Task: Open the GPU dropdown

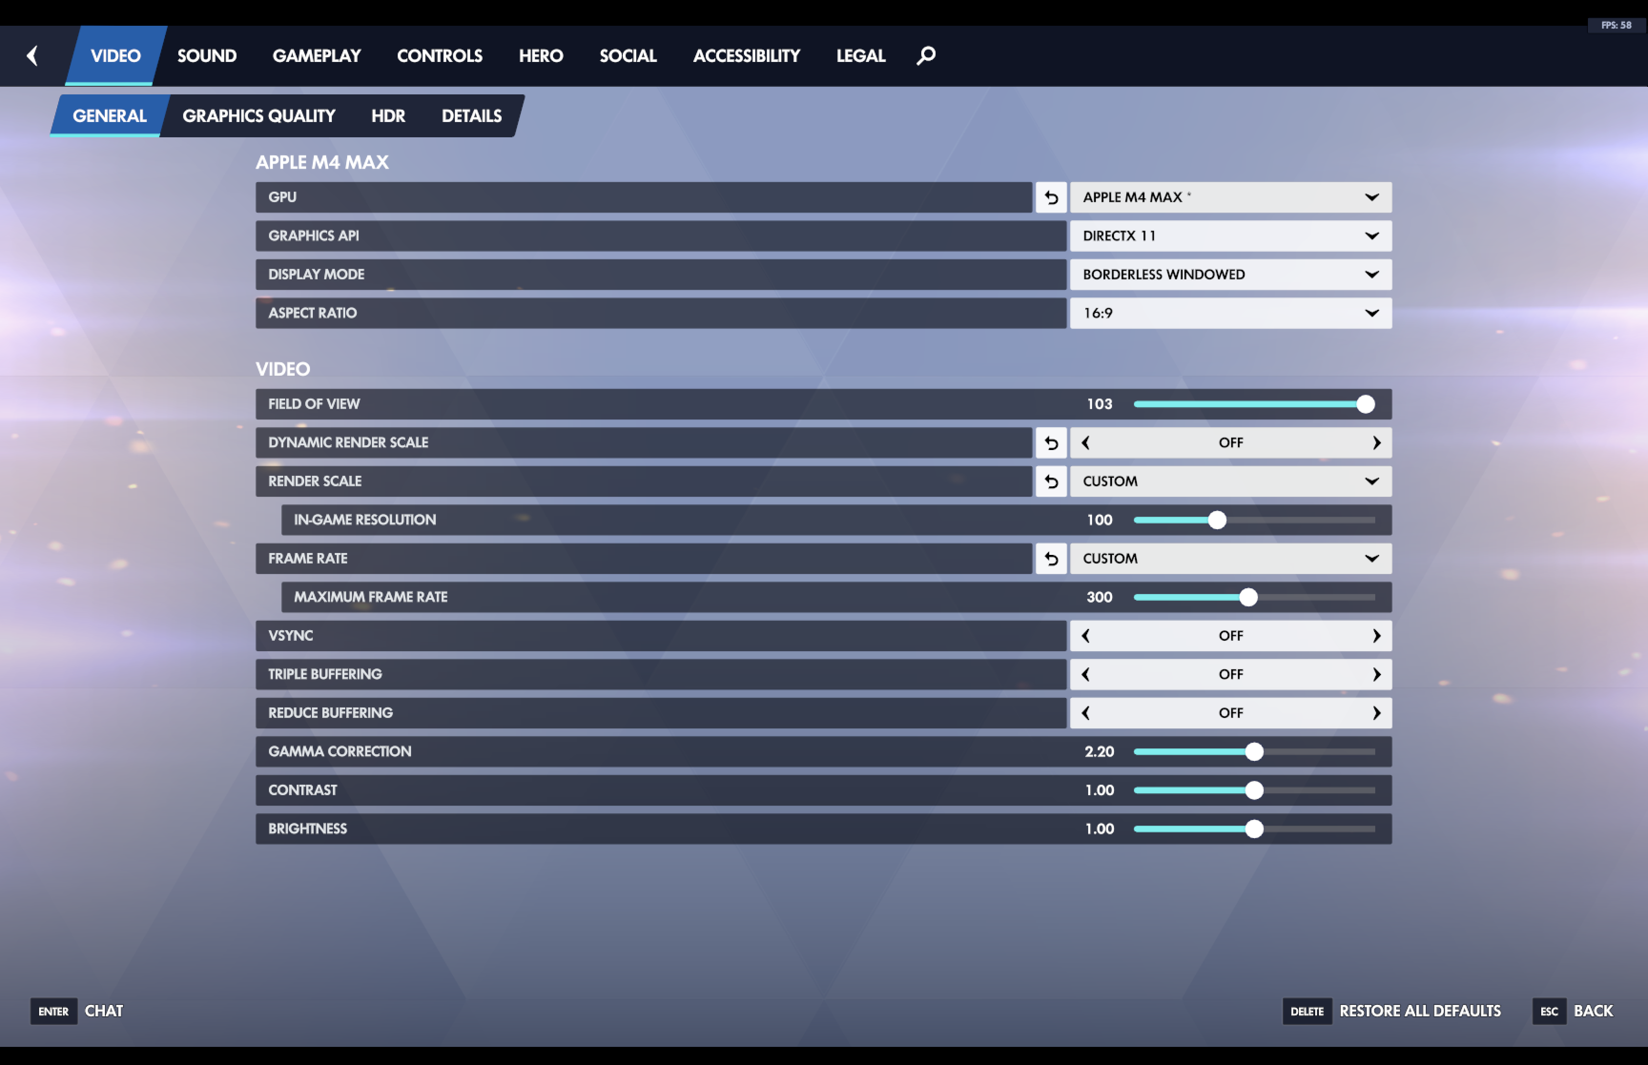Action: pyautogui.click(x=1231, y=198)
